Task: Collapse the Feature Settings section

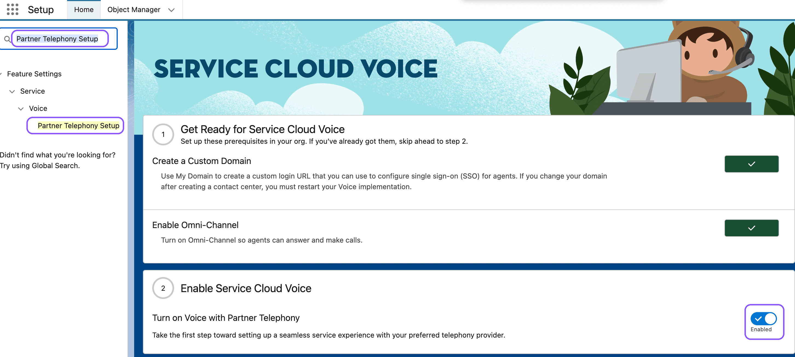Action: coord(2,74)
